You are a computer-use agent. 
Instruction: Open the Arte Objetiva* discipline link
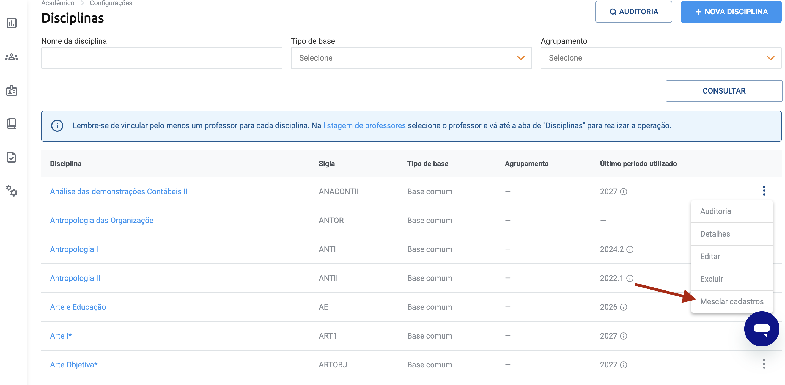click(73, 365)
